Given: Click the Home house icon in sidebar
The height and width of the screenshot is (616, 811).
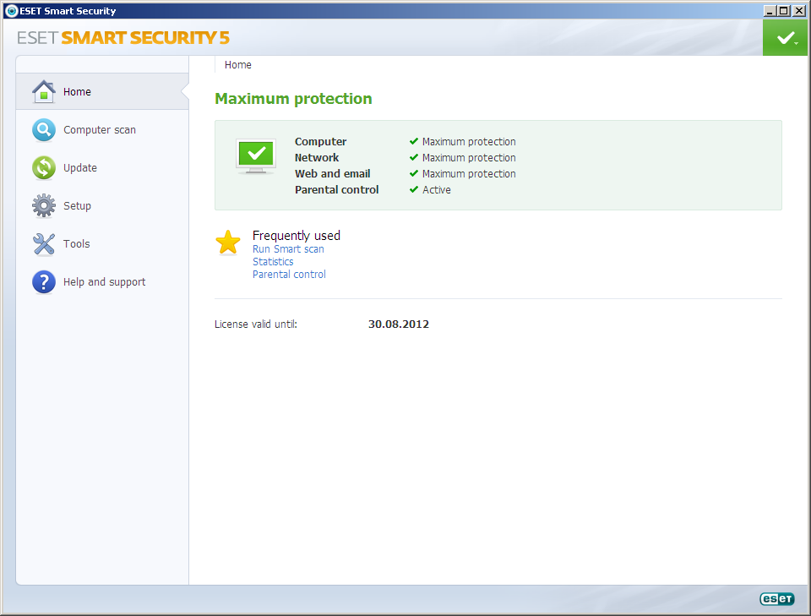Looking at the screenshot, I should [44, 91].
